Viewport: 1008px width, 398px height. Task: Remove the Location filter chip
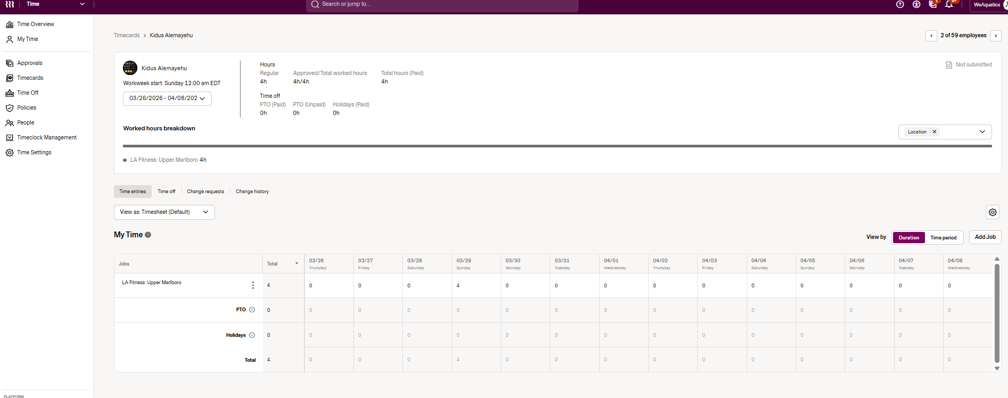(x=935, y=132)
